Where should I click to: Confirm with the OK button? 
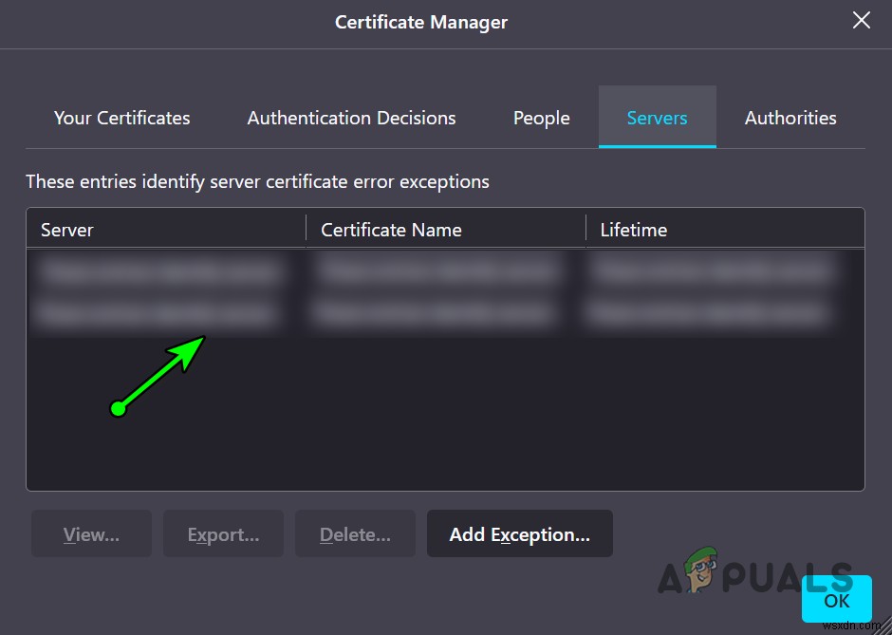(x=836, y=600)
